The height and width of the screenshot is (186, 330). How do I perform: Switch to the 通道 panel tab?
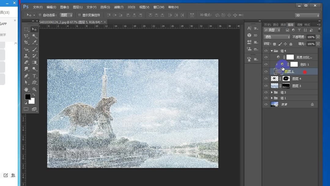(283, 25)
